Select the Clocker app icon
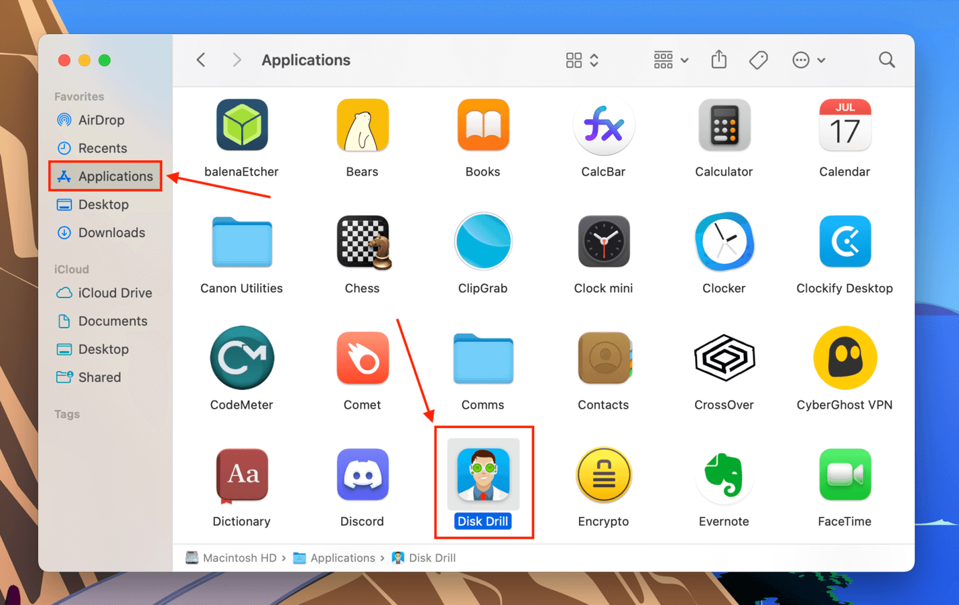 (x=724, y=242)
